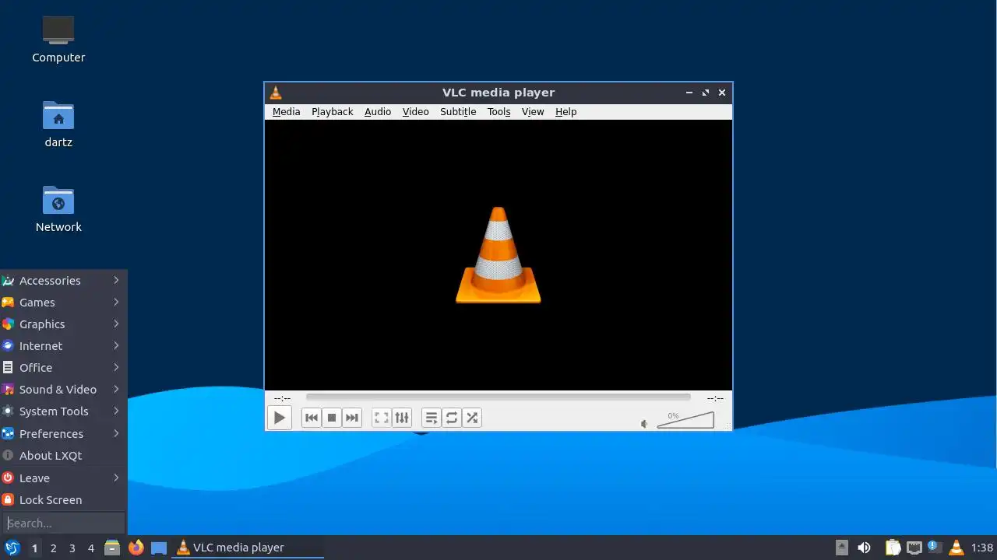This screenshot has width=997, height=560.
Task: Open system volume tray icon
Action: pyautogui.click(x=864, y=548)
